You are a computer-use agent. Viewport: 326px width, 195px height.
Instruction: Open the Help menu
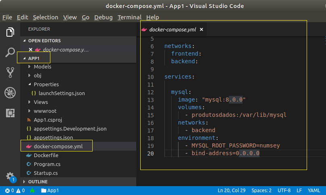(153, 17)
